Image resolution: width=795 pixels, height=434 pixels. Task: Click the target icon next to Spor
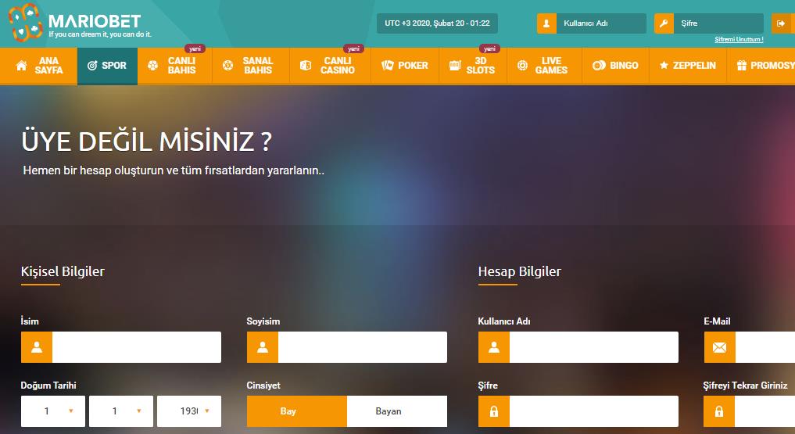coord(92,66)
